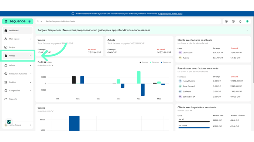Image resolution: width=254 pixels, height=142 pixels.
Task: Expand the Ventes sidebar menu
Action: (x=18, y=56)
